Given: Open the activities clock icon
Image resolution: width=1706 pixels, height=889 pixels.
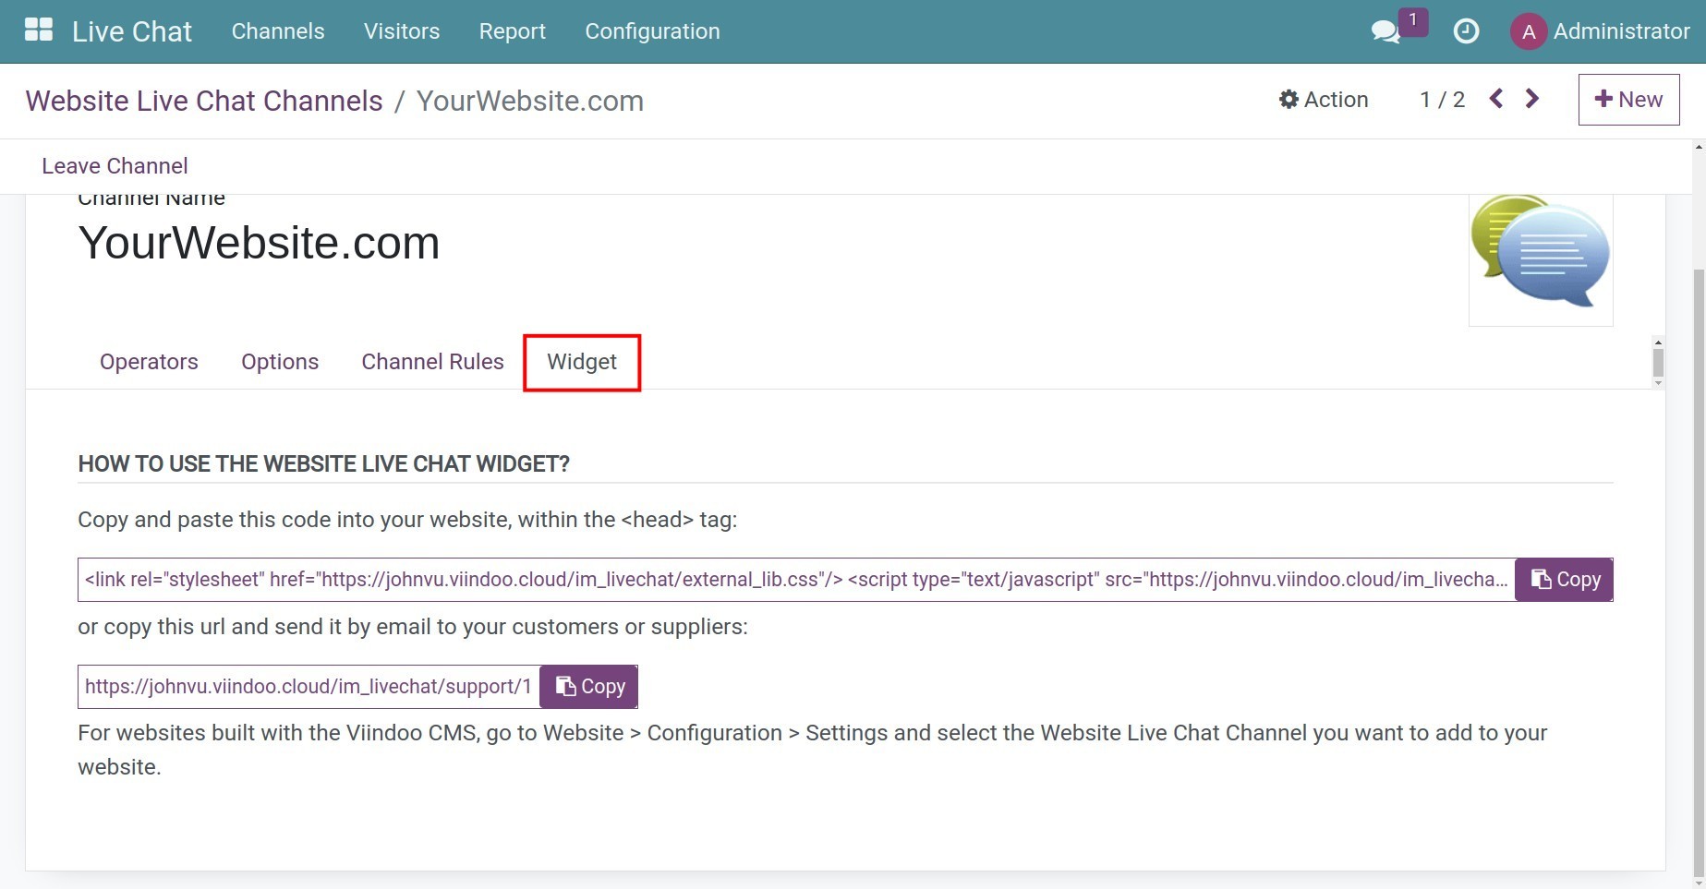Looking at the screenshot, I should pyautogui.click(x=1466, y=31).
